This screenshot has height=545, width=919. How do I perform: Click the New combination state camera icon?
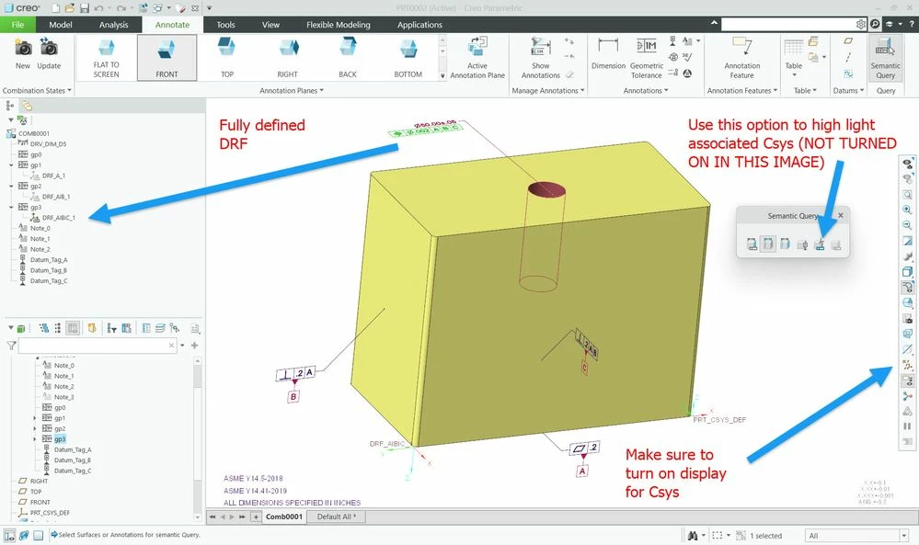(x=23, y=53)
